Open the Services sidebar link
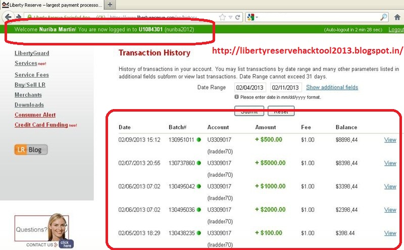This screenshot has height=250, width=404. (x=26, y=63)
